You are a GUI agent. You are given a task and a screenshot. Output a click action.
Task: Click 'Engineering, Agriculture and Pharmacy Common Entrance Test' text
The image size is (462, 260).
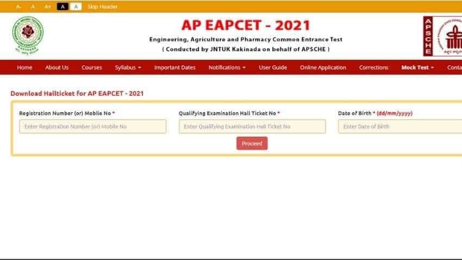pos(246,39)
